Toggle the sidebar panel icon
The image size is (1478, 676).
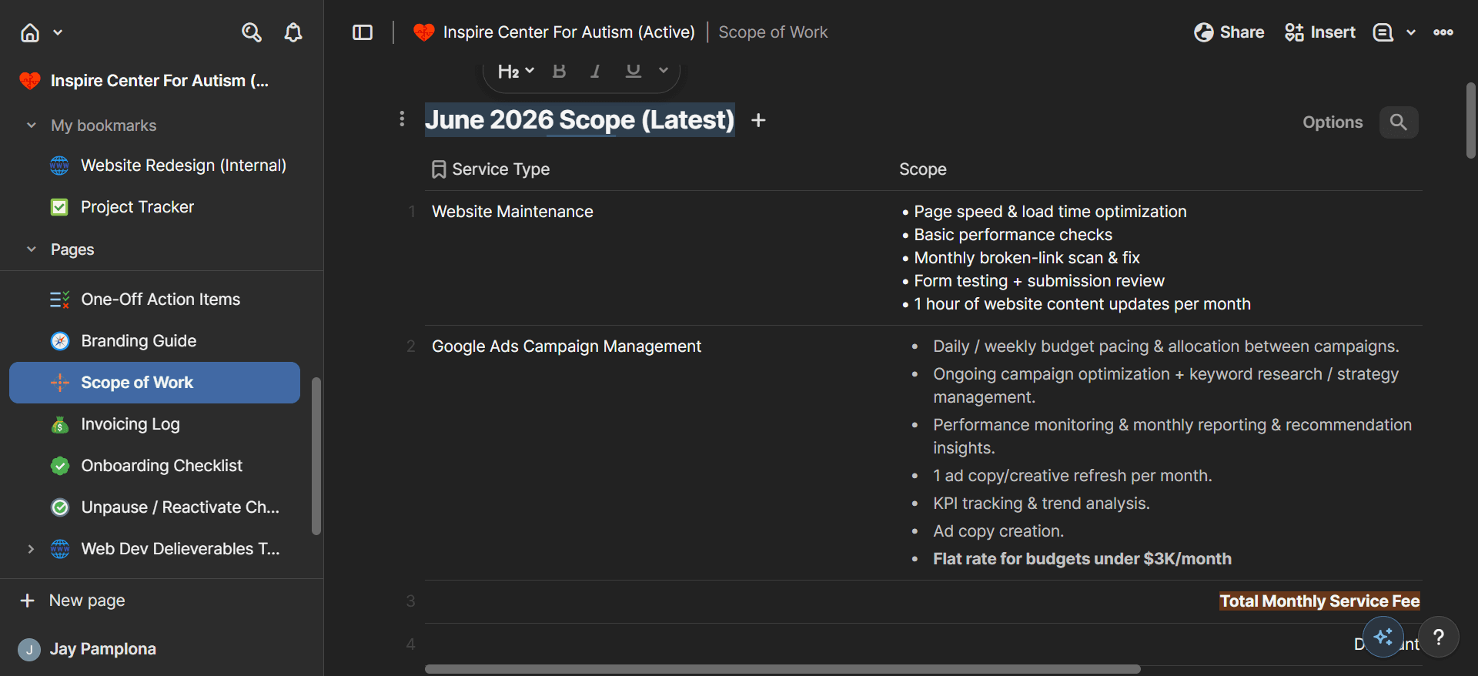click(x=363, y=32)
